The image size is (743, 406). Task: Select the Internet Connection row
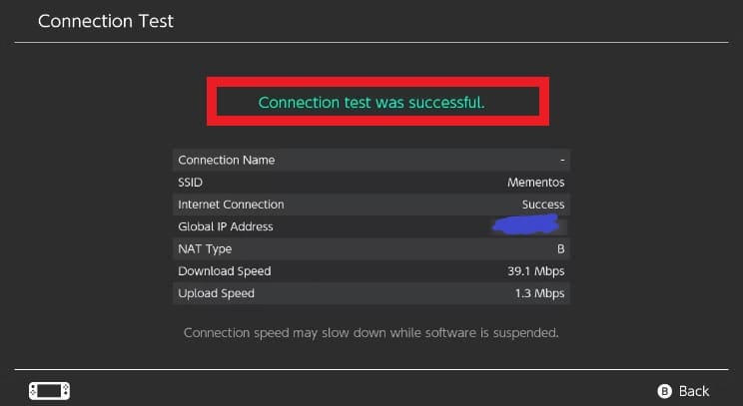tap(371, 204)
